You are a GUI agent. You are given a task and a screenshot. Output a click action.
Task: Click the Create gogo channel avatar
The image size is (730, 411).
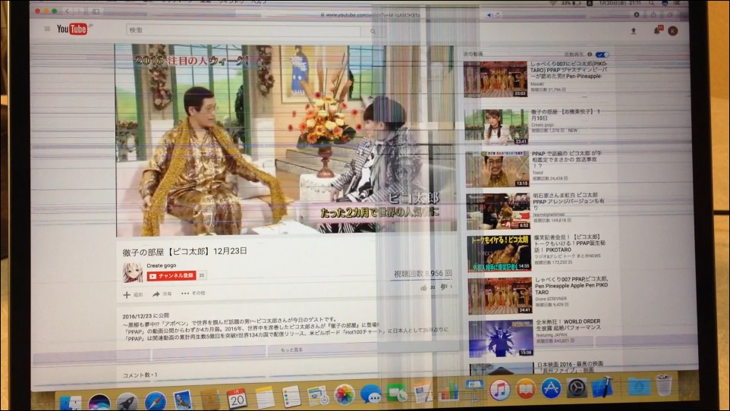click(132, 273)
